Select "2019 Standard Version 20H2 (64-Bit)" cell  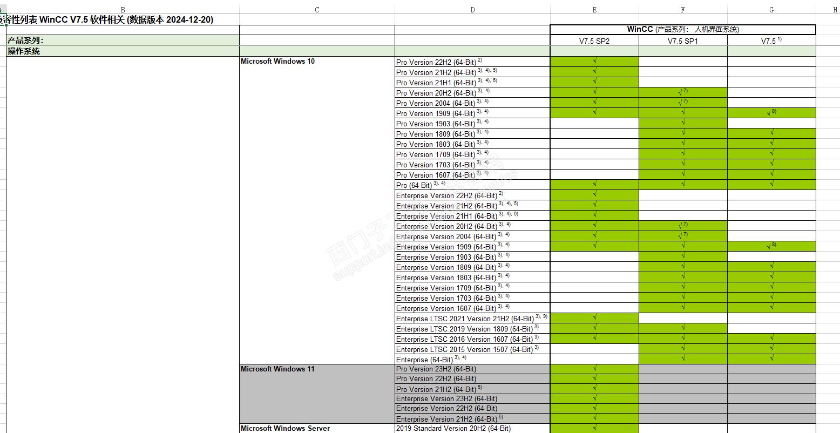point(472,429)
